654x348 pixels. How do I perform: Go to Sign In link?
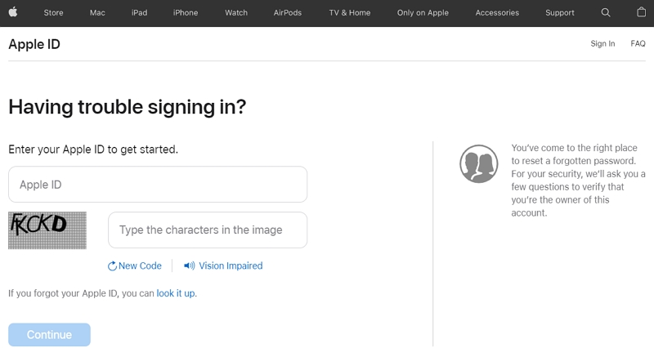pos(602,43)
